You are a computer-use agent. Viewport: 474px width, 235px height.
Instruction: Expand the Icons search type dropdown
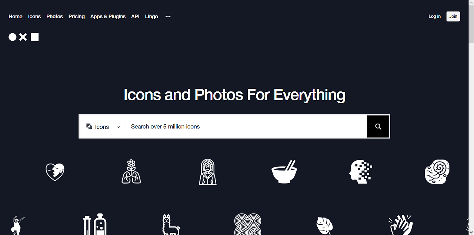pos(103,127)
